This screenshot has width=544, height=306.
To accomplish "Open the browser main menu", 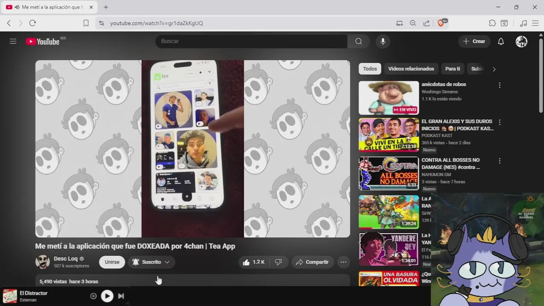I will (535, 23).
